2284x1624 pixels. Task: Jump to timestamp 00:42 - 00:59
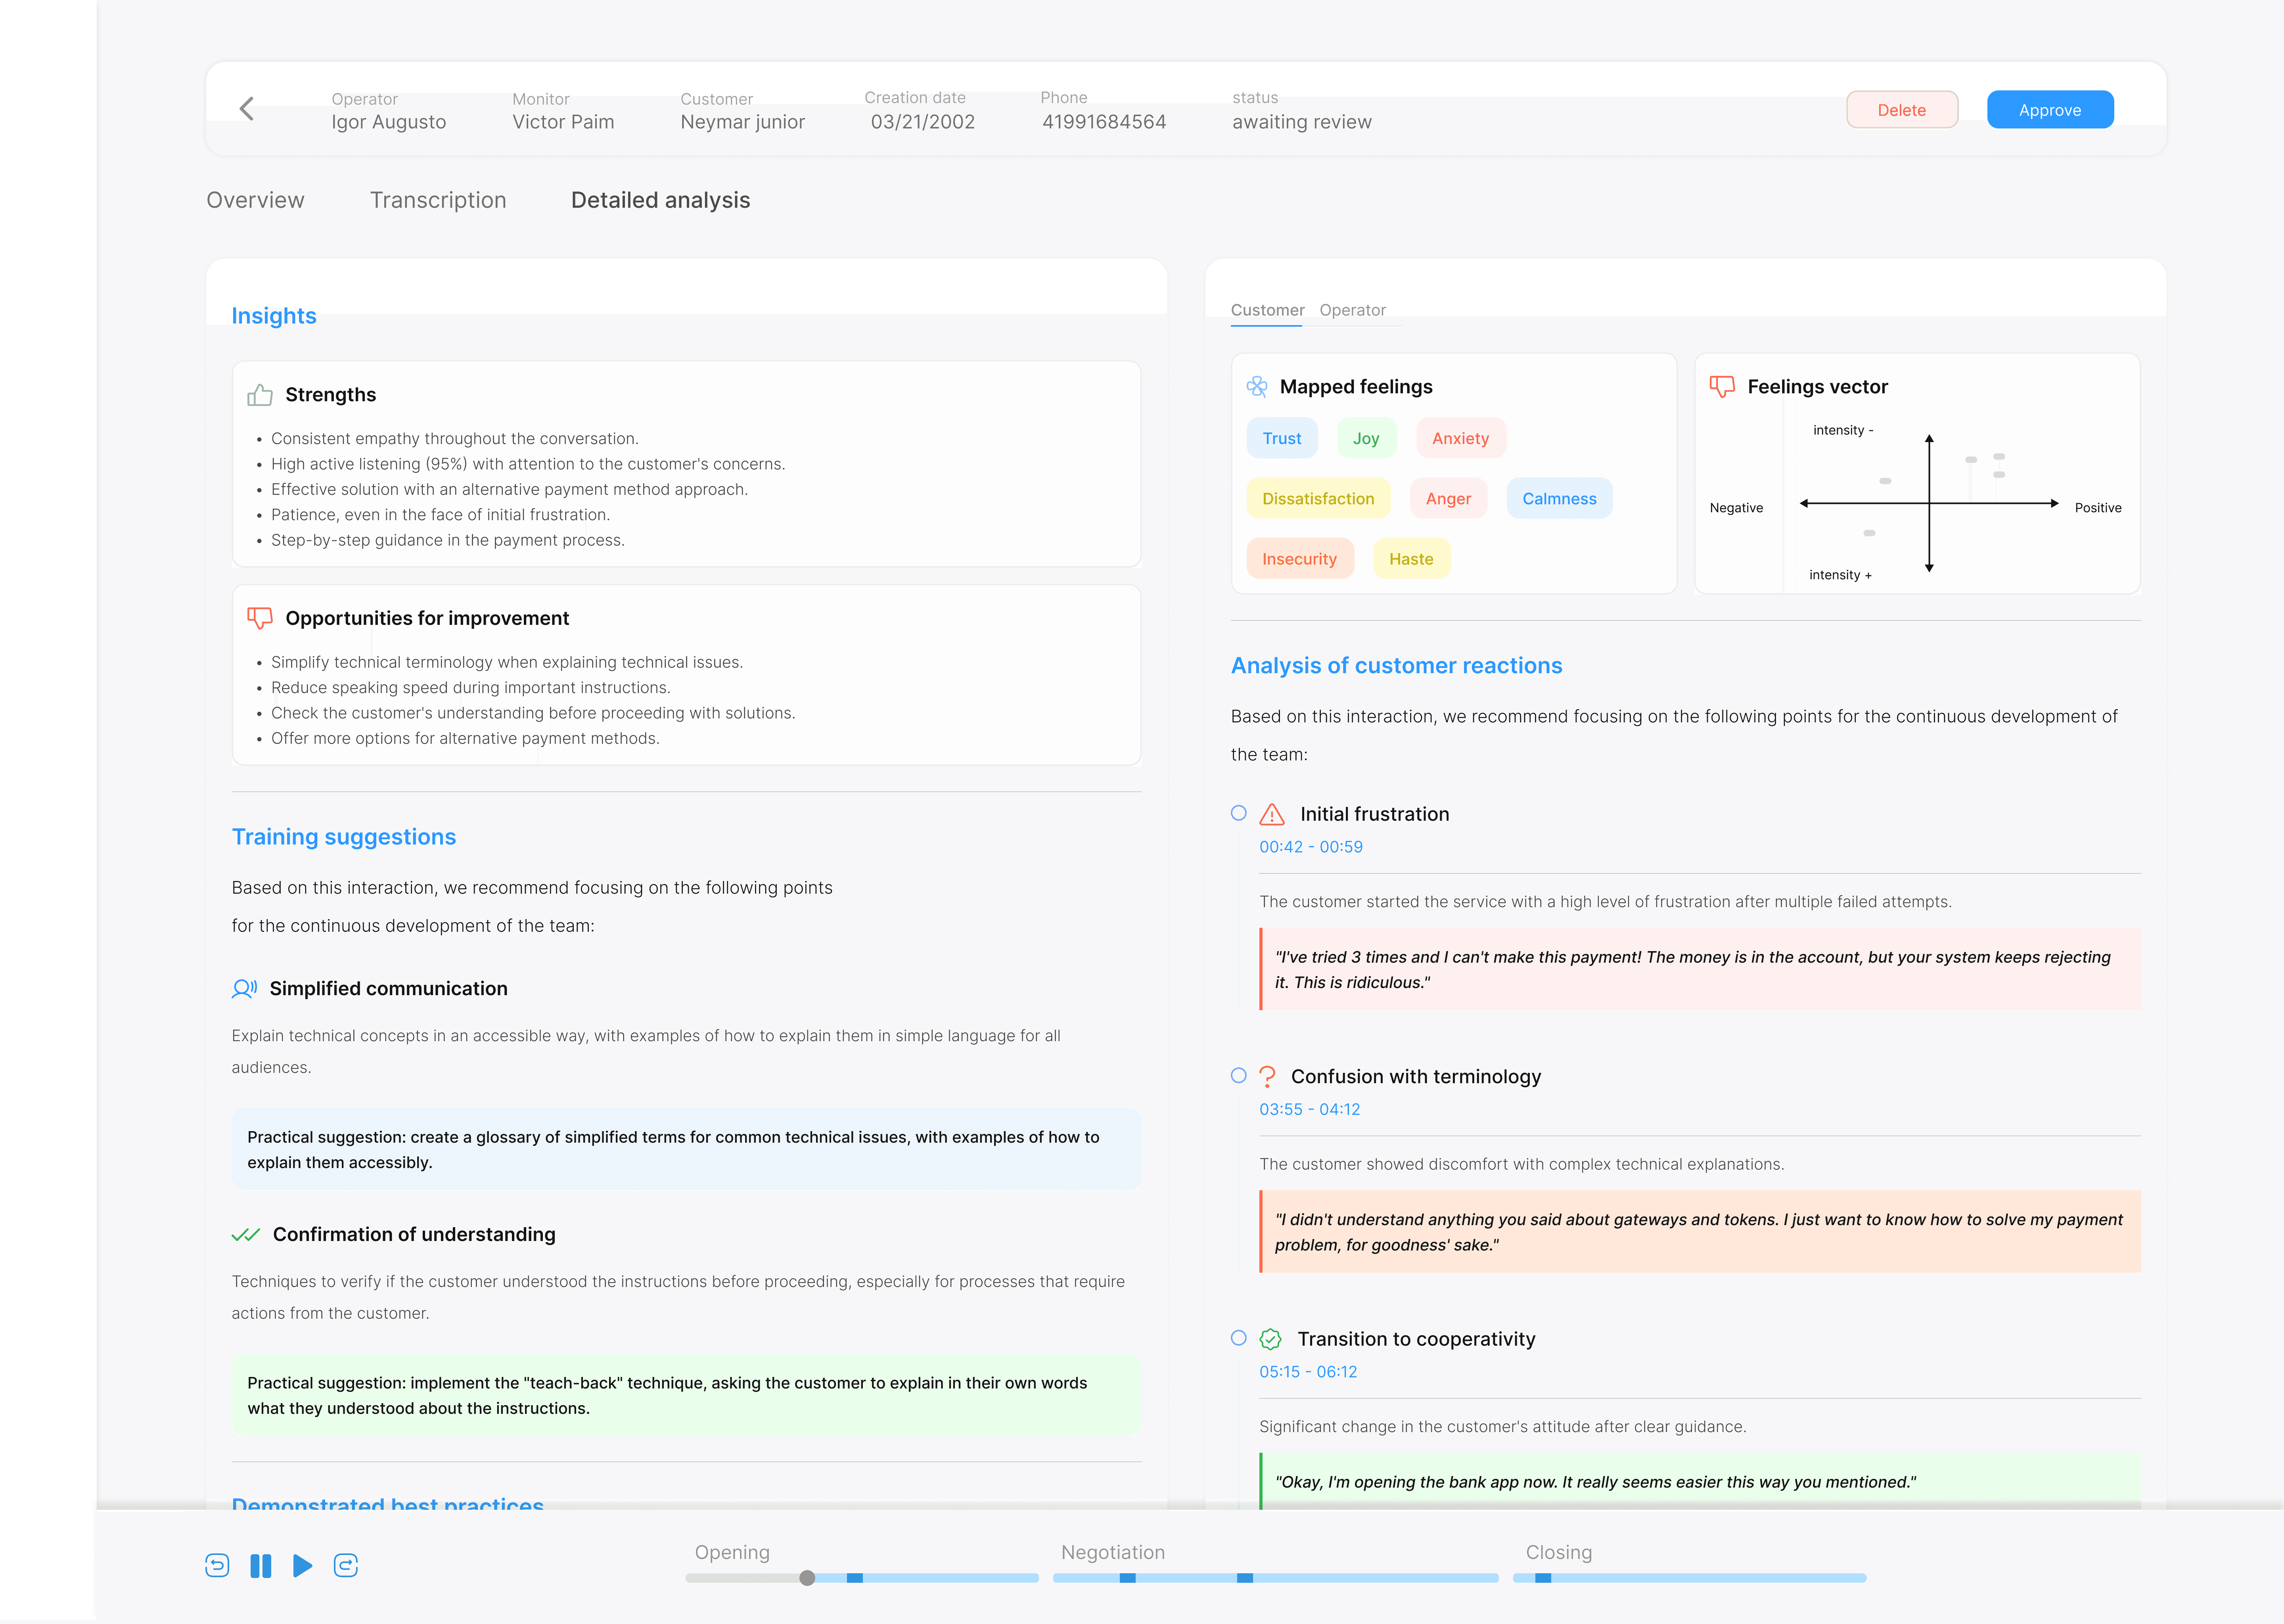pyautogui.click(x=1310, y=847)
